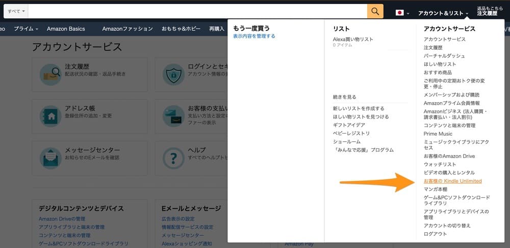This screenshot has width=510, height=248.
Task: Click the login and security shield icon
Action: point(173,75)
